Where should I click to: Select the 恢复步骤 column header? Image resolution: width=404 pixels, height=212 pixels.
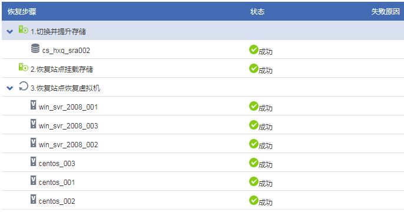click(22, 12)
